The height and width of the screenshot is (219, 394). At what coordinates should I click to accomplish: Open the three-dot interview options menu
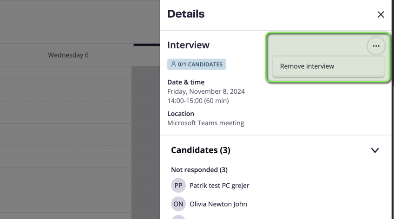[x=376, y=46]
